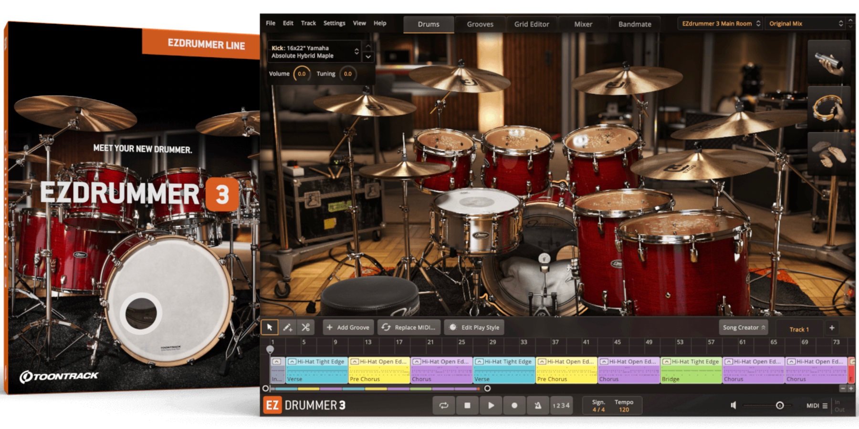Viewport: 859px width, 429px height.
Task: Switch to the Grid Editor tab
Action: pyautogui.click(x=531, y=24)
